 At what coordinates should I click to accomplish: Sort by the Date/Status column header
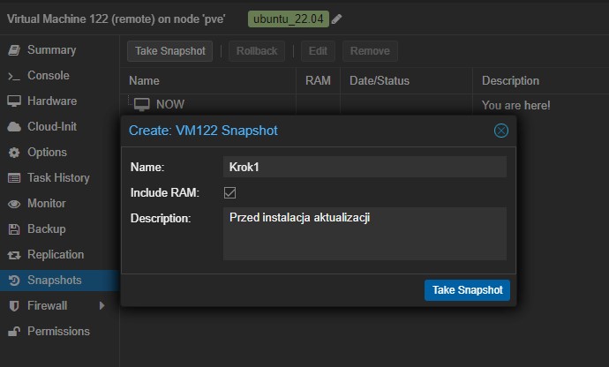[x=380, y=81]
